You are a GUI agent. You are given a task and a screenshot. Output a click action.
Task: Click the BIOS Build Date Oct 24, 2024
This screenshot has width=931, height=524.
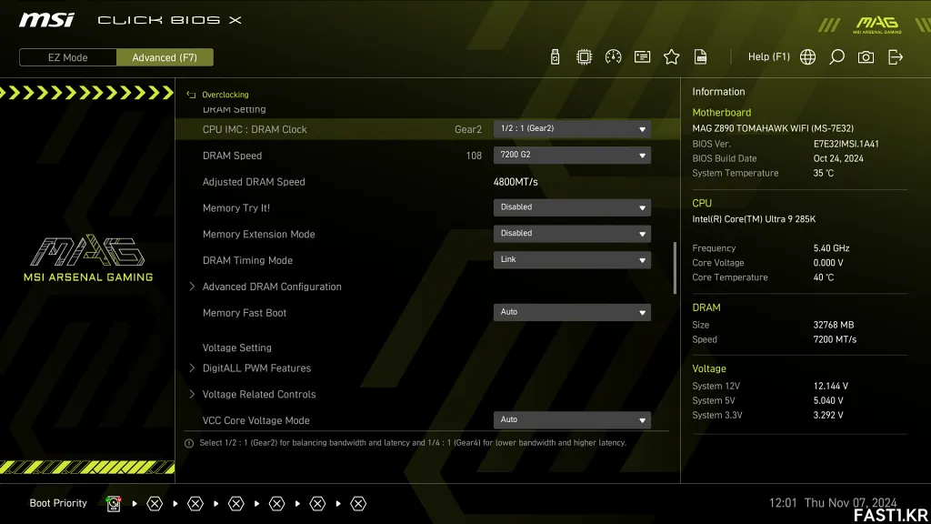point(838,158)
